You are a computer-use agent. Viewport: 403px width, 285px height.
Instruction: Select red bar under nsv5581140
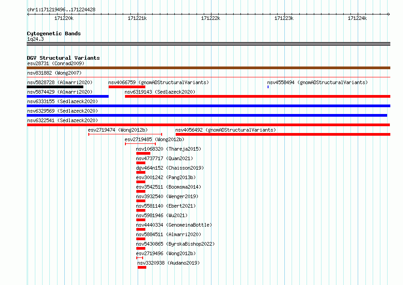coord(141,210)
